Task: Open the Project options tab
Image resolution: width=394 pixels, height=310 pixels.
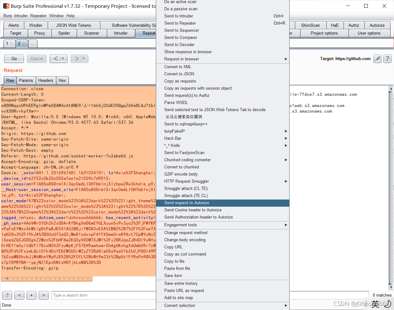Action: tap(324, 33)
